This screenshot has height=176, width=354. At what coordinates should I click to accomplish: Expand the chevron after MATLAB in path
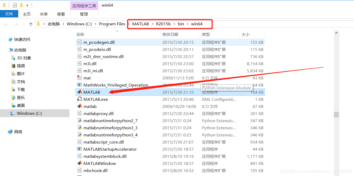(152, 24)
